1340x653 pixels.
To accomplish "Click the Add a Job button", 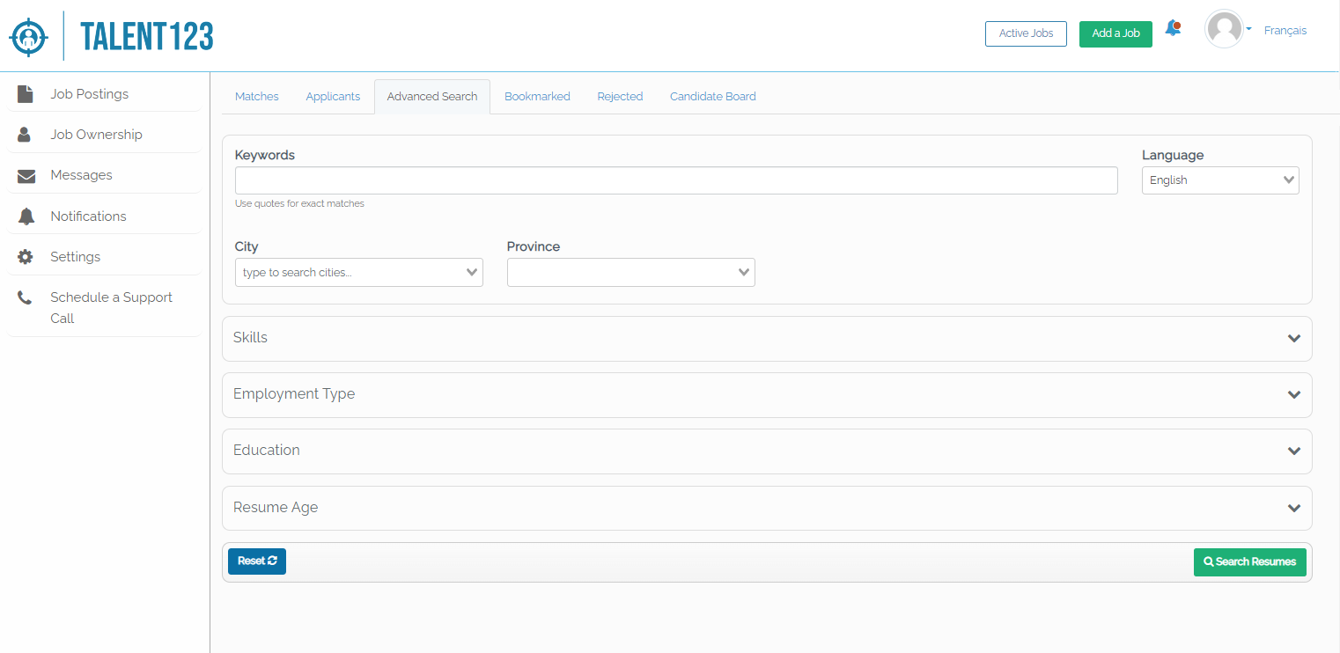I will point(1115,33).
